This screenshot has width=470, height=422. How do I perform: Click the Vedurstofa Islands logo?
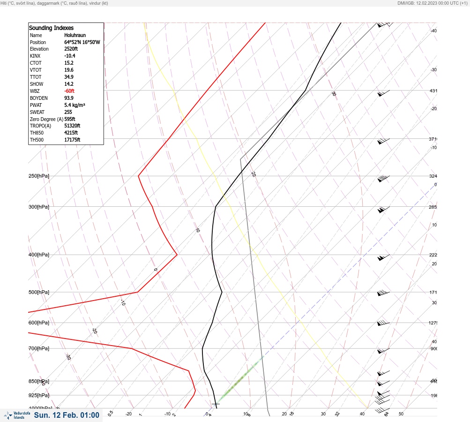tap(17, 415)
